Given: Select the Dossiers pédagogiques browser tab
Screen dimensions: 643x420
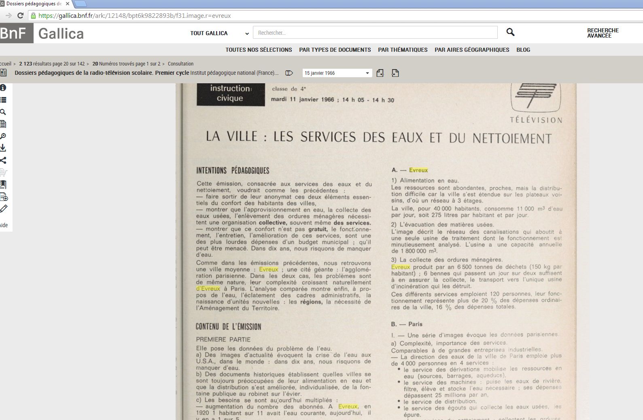Looking at the screenshot, I should (x=34, y=4).
